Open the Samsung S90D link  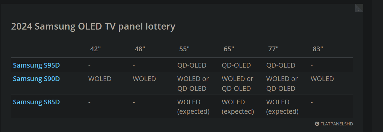[36, 79]
